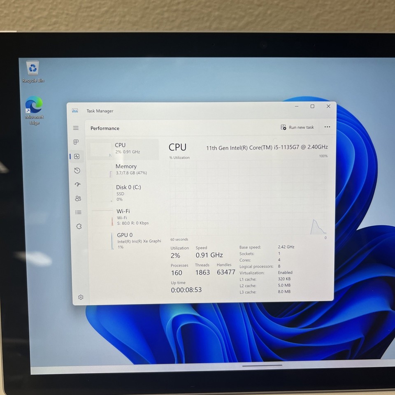395x395 pixels.
Task: Click the Base speed 2.42 GHz value
Action: click(286, 247)
